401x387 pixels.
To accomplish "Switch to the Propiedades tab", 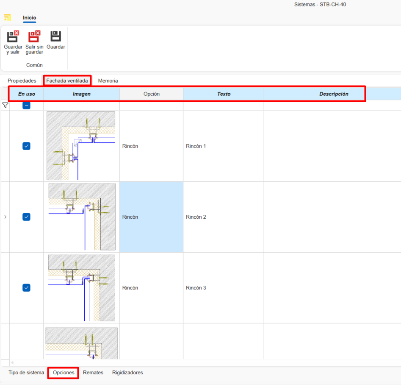I will [x=22, y=81].
